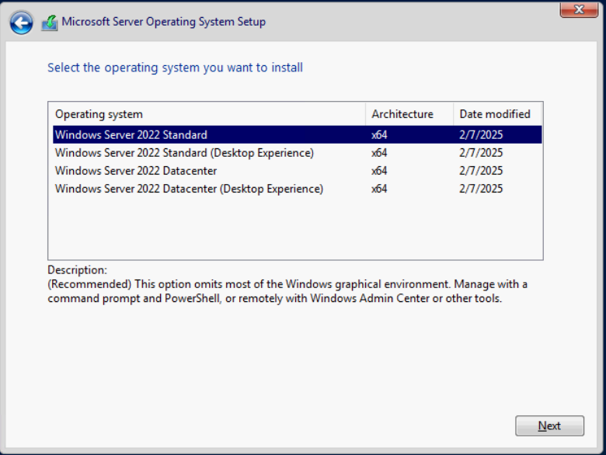Click x64 cell in Datacenter (Desktop Experience) row

(379, 189)
